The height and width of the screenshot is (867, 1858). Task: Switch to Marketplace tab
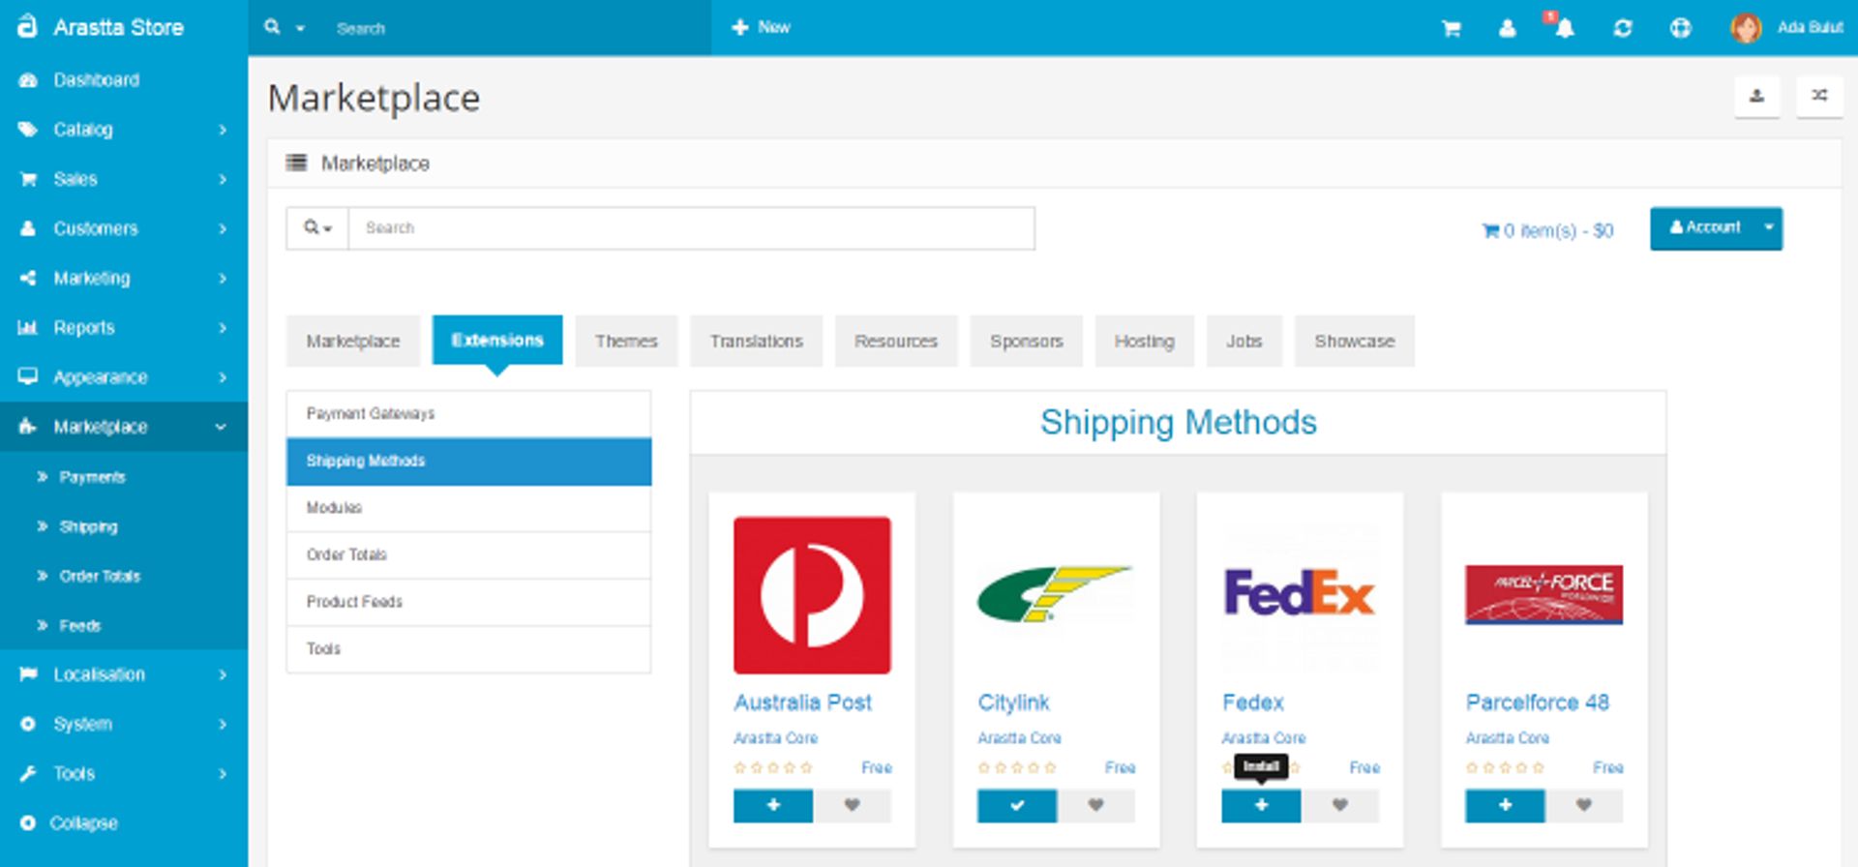pyautogui.click(x=353, y=341)
